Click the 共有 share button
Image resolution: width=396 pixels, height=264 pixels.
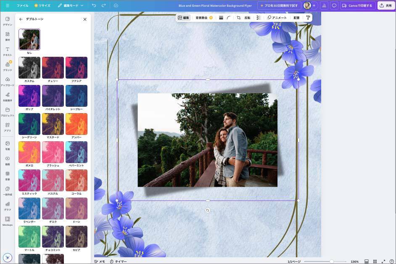(x=385, y=5)
